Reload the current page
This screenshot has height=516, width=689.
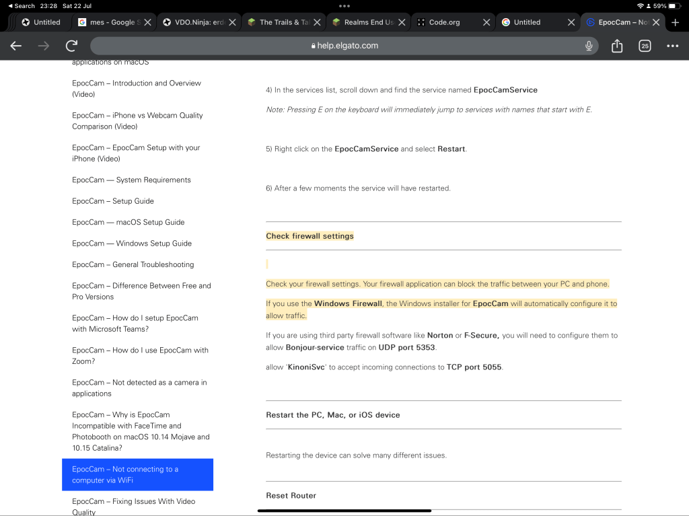[71, 46]
